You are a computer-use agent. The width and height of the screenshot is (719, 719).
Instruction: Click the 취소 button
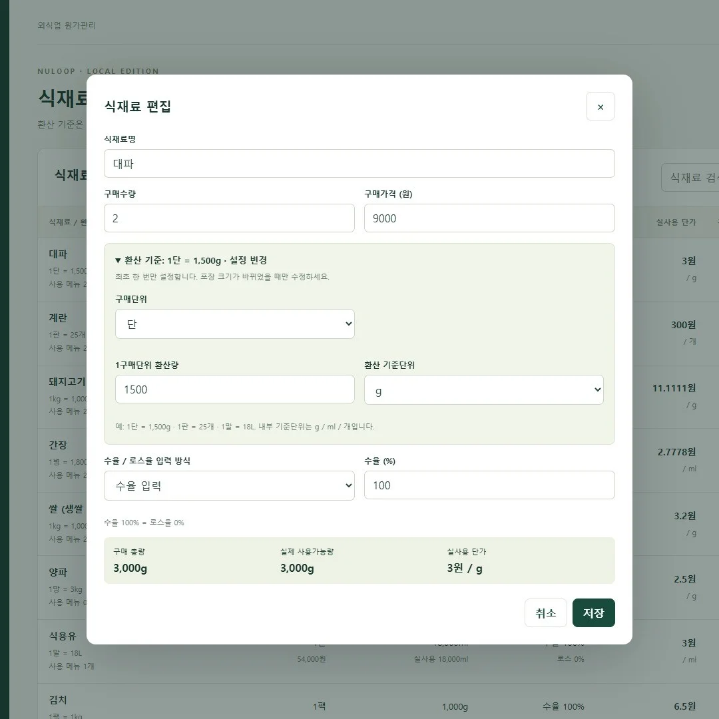545,612
